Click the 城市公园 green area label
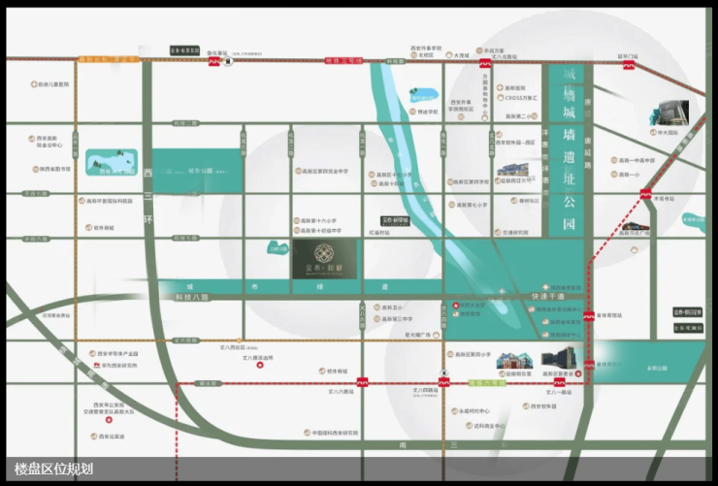 [200, 171]
